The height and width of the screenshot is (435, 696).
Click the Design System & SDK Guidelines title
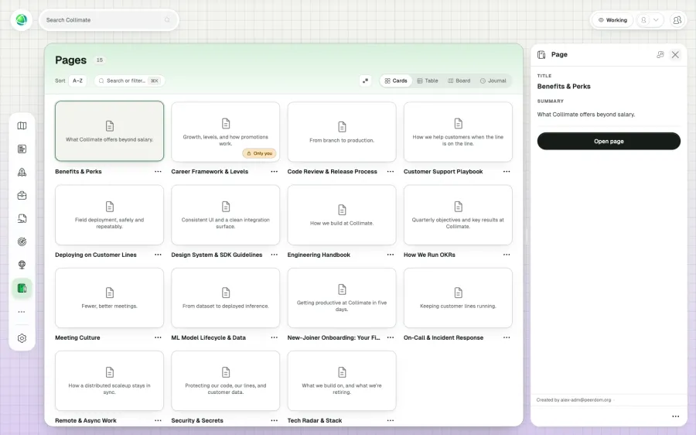[217, 255]
